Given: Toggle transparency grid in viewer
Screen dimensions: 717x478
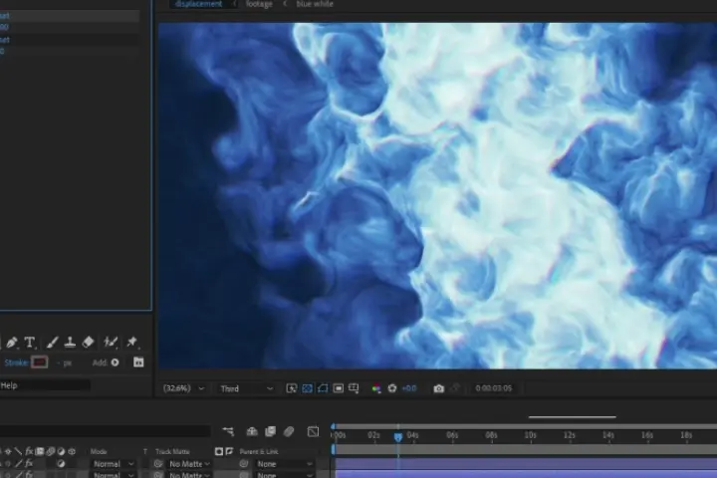Looking at the screenshot, I should click(x=308, y=388).
